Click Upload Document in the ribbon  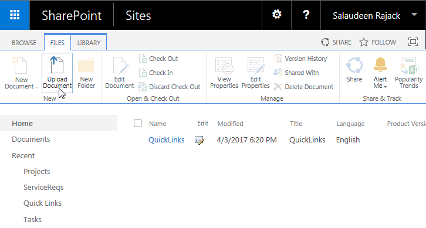(x=57, y=73)
